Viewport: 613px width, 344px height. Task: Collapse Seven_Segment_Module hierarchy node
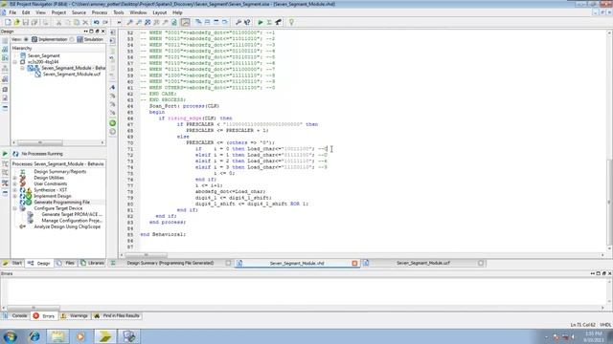point(23,68)
